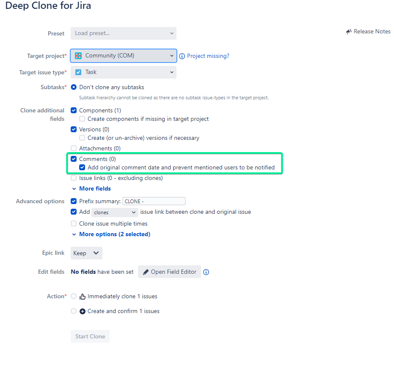The width and height of the screenshot is (394, 376).
Task: Select Create and confirm 1 issues radio
Action: (74, 311)
